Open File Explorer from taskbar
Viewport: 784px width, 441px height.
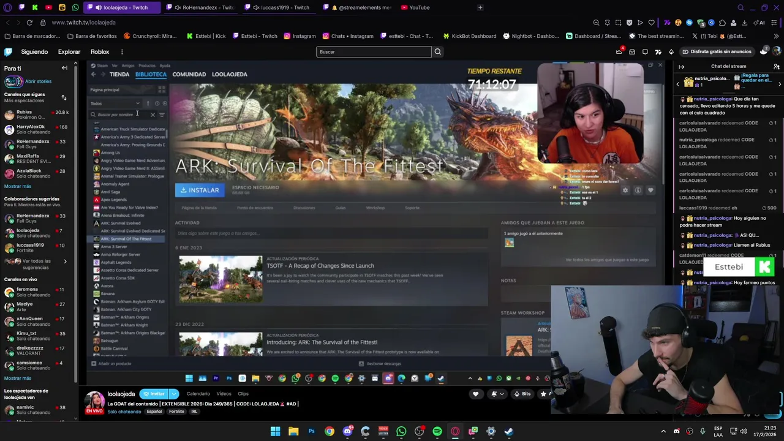pyautogui.click(x=293, y=431)
